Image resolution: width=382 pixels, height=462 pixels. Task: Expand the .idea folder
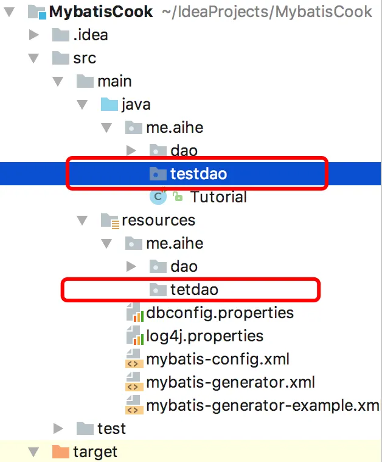point(33,35)
